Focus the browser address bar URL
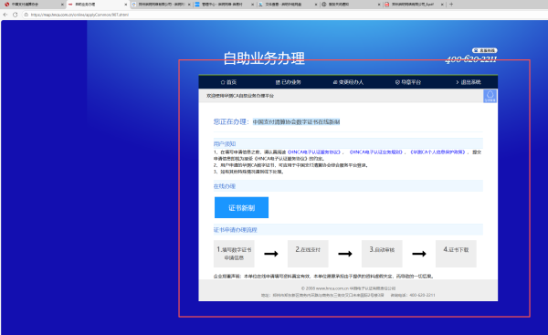This screenshot has height=335, width=548. (x=79, y=15)
